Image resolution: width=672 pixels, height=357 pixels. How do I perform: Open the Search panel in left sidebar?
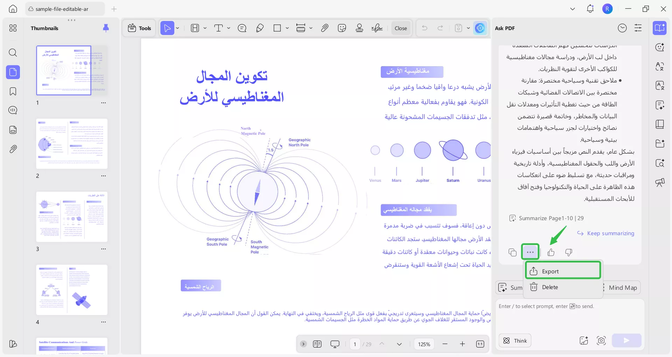[13, 53]
